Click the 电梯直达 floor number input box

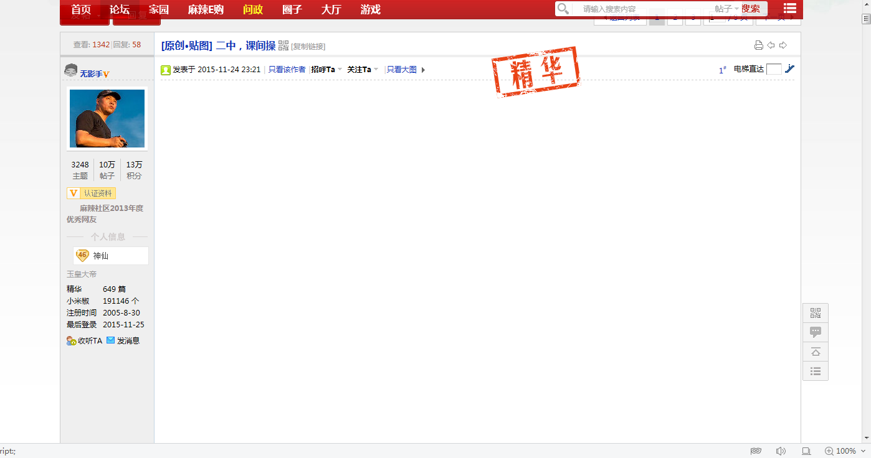click(774, 69)
